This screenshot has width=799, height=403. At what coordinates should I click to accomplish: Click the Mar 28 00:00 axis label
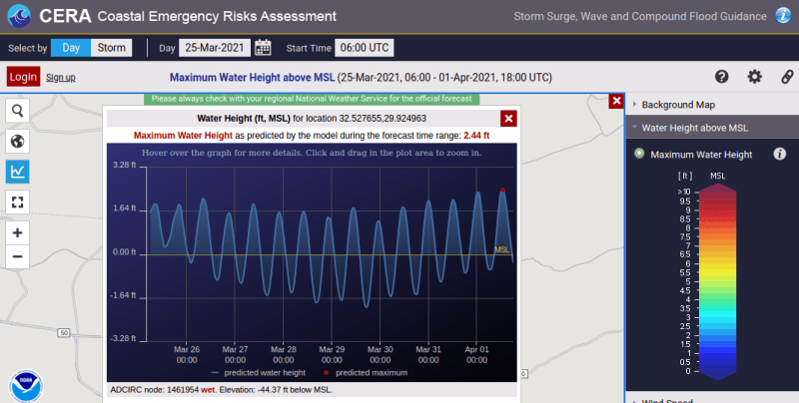tap(284, 355)
